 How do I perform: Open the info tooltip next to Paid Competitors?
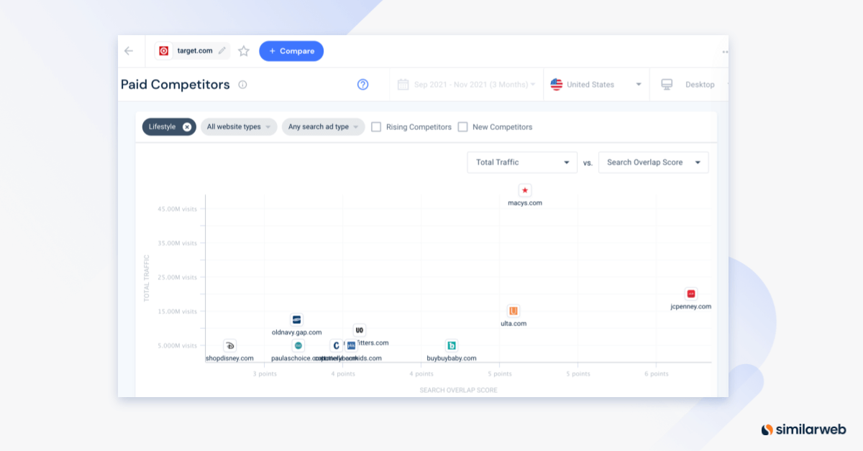point(242,85)
